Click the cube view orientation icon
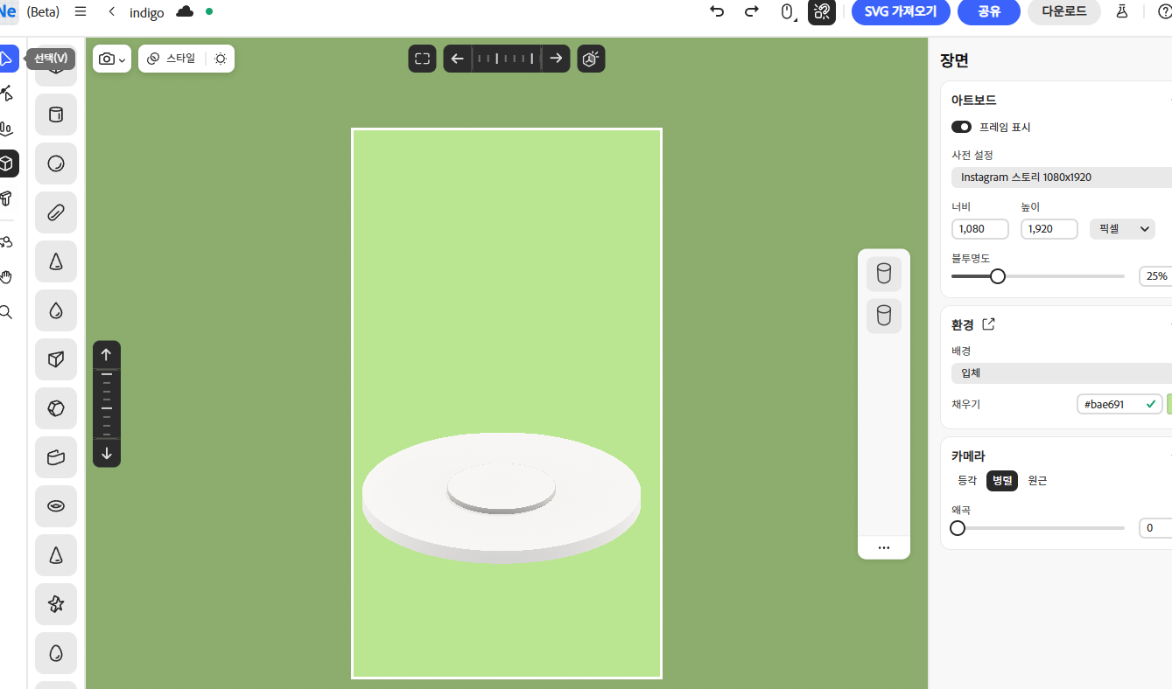1172x689 pixels. [x=591, y=59]
